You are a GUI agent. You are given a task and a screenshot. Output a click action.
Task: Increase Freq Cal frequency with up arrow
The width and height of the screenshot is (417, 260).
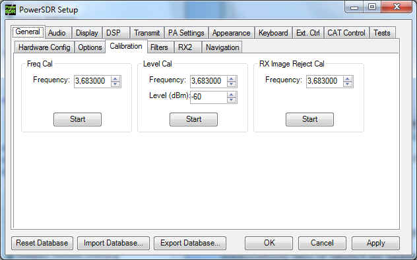[115, 79]
